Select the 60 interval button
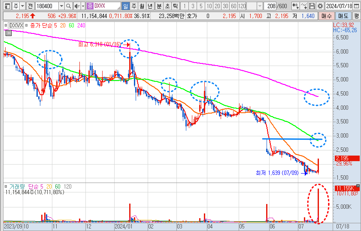The image size is (361, 231). point(234,6)
